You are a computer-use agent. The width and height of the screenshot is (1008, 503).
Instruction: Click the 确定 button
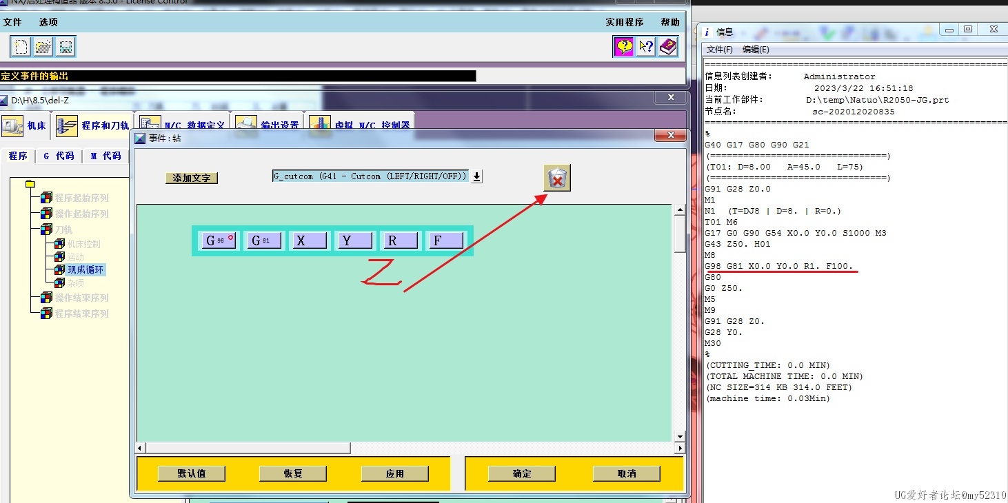point(522,473)
